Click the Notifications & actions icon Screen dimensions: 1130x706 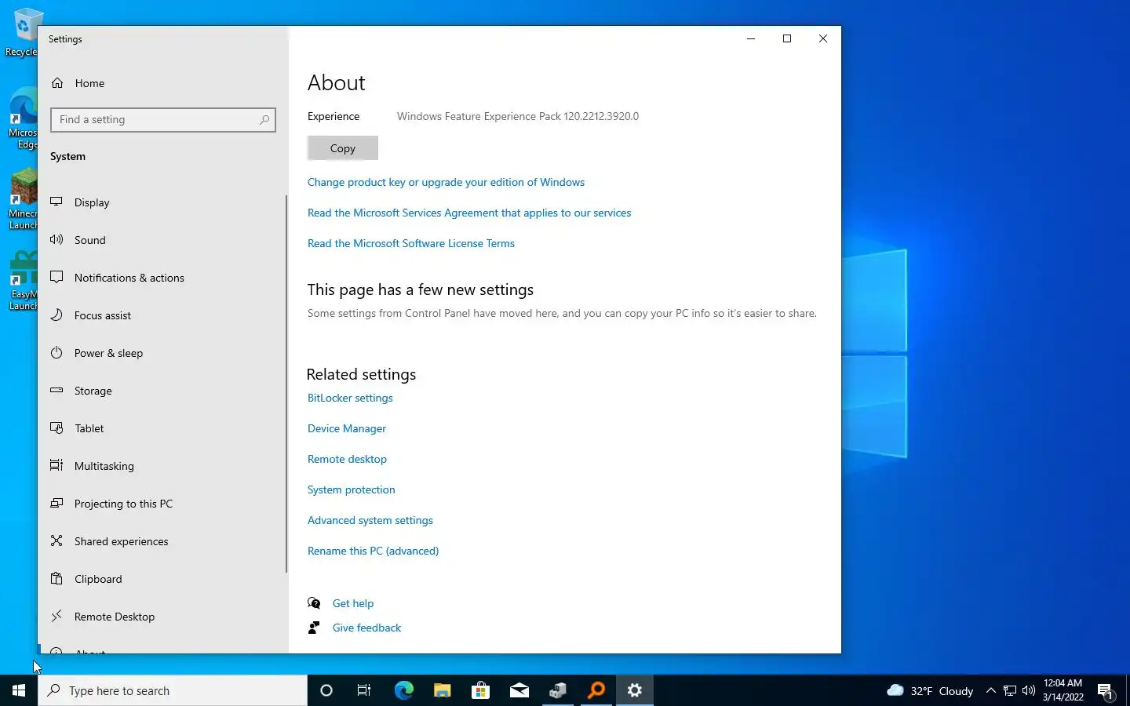pos(56,277)
